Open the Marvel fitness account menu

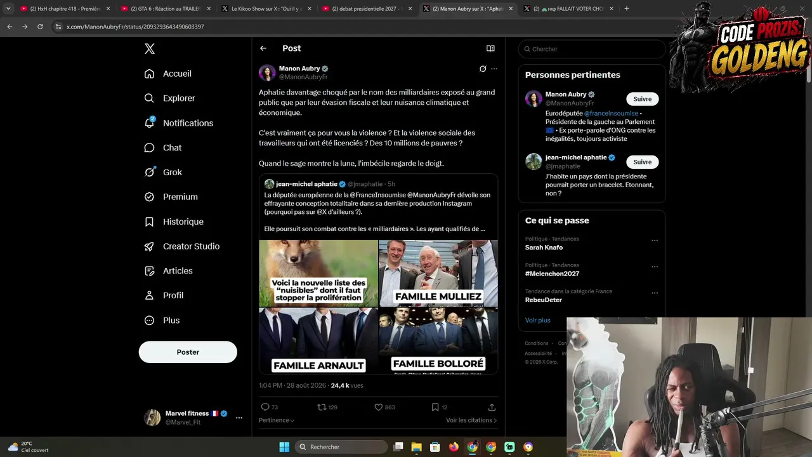239,418
